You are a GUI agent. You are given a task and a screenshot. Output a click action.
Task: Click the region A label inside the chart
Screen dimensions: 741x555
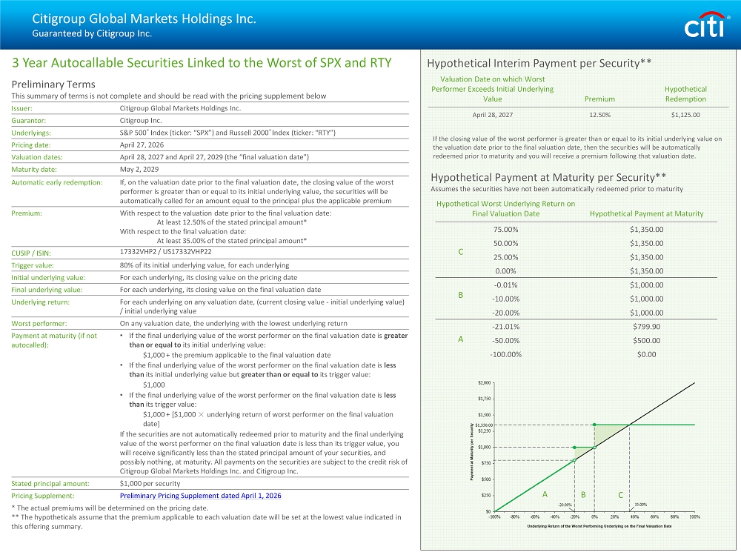545,493
